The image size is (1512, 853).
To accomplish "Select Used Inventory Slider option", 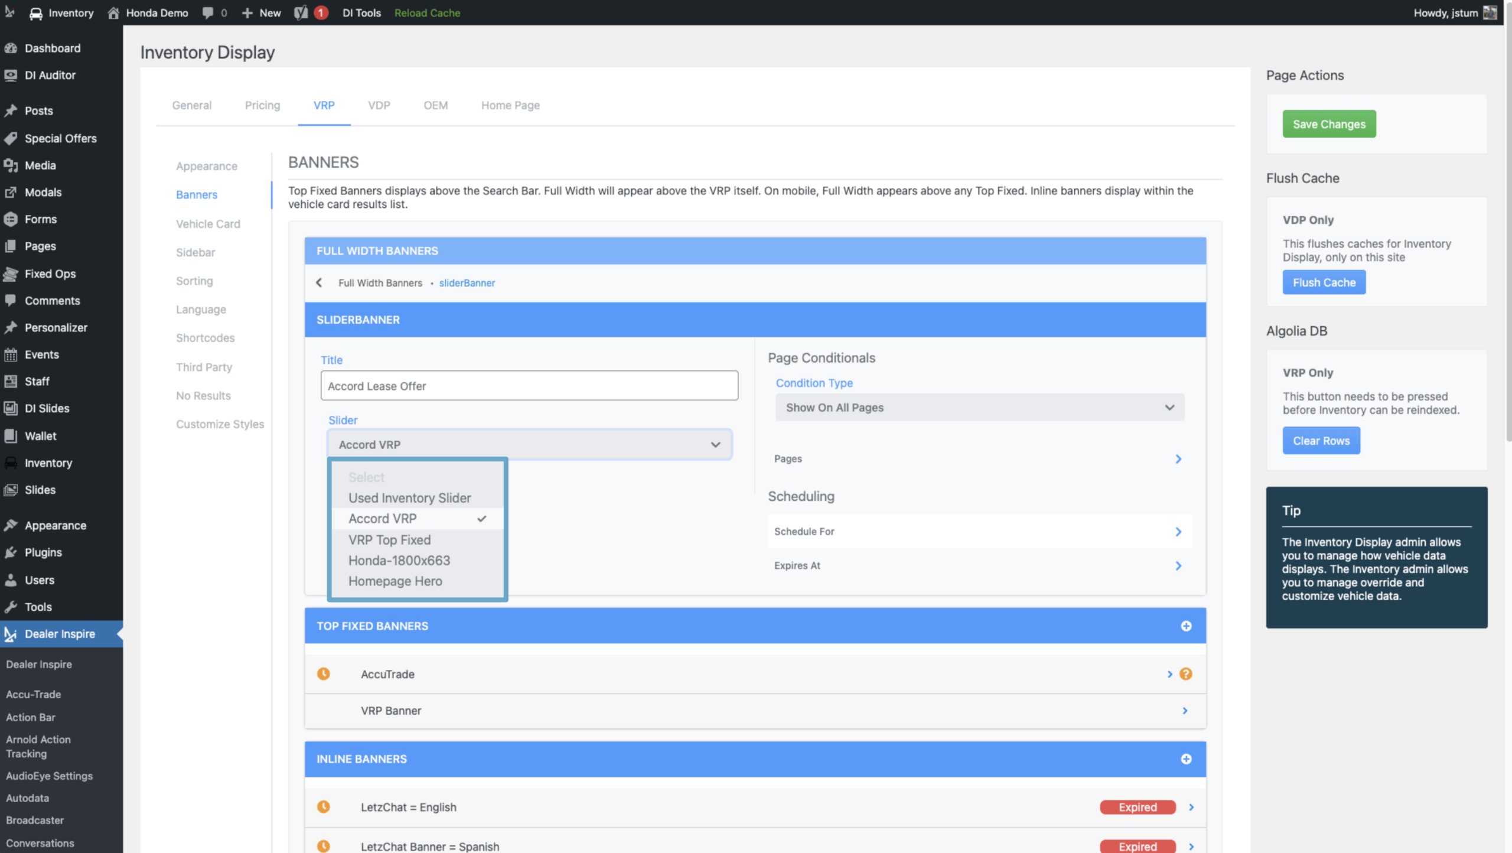I will pos(418,498).
